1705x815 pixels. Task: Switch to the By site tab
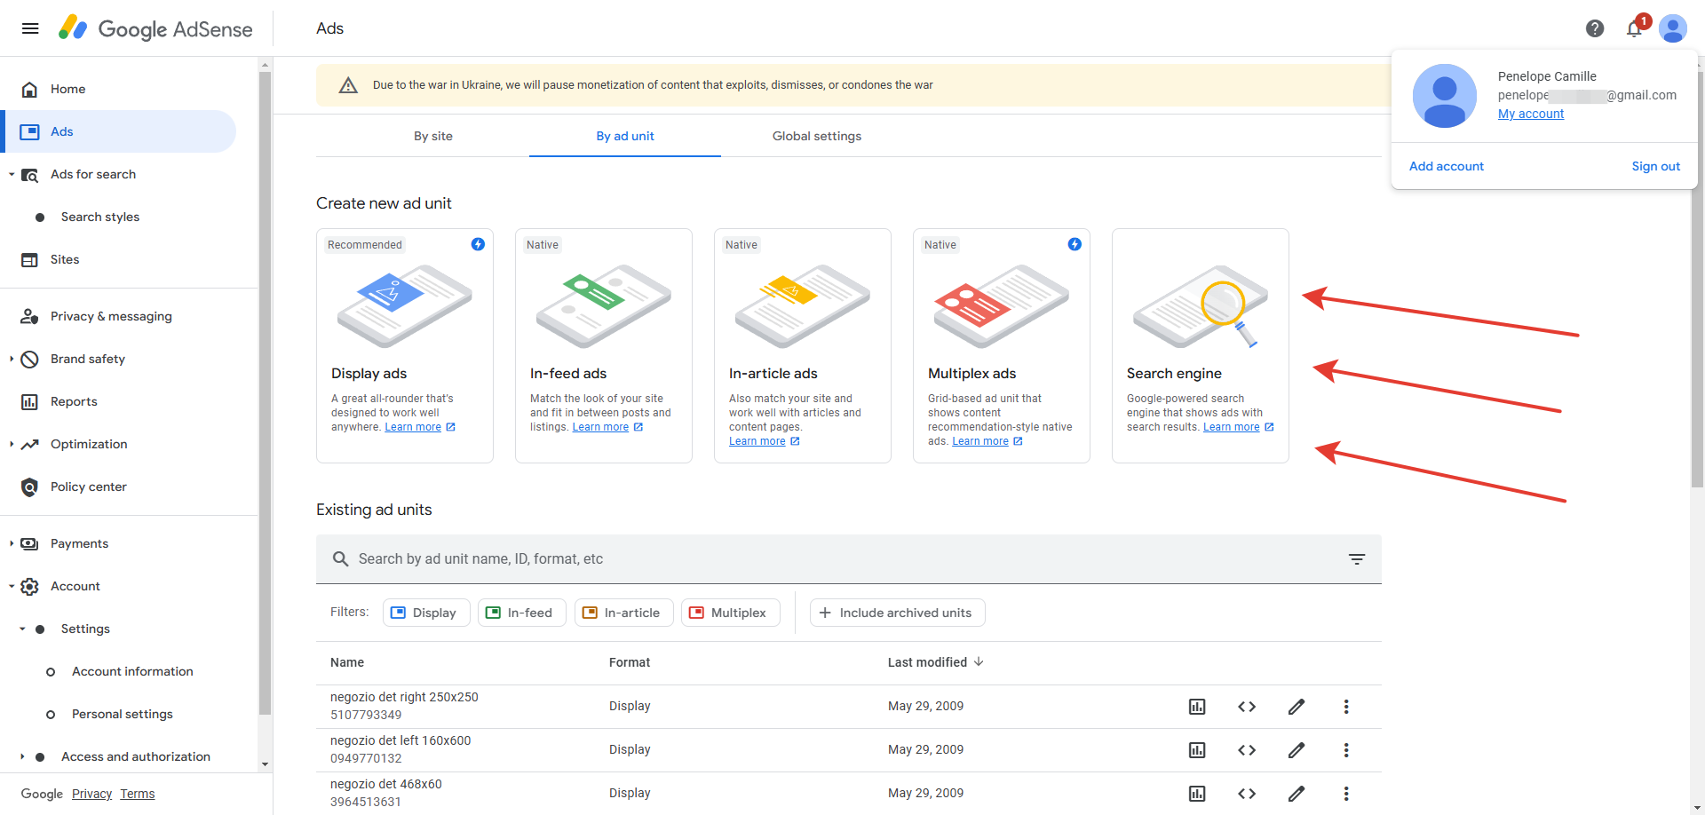coord(433,136)
